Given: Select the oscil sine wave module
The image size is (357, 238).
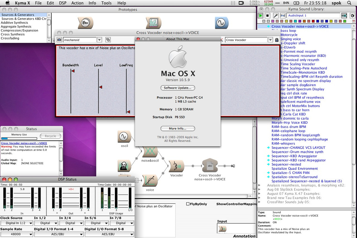Looking at the screenshot, I should (x=124, y=137).
